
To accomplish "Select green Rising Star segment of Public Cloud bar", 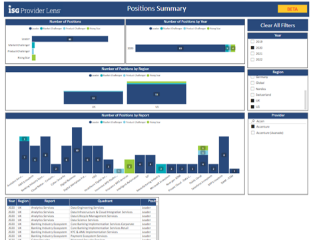I will pyautogui.click(x=203, y=148).
